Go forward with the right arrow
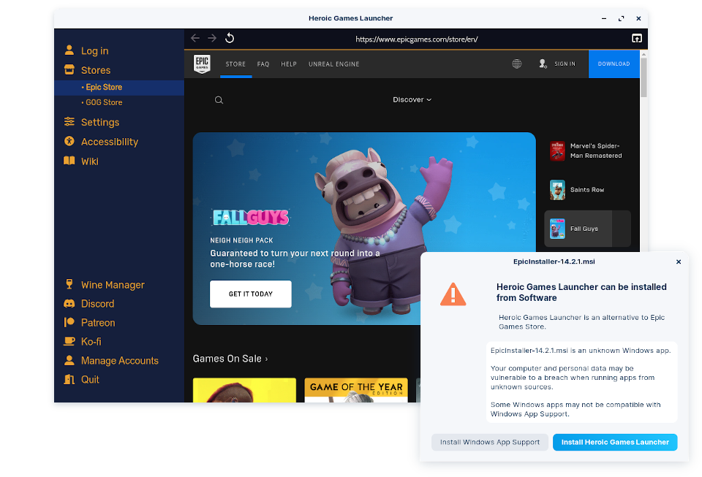702x477 pixels. click(212, 38)
